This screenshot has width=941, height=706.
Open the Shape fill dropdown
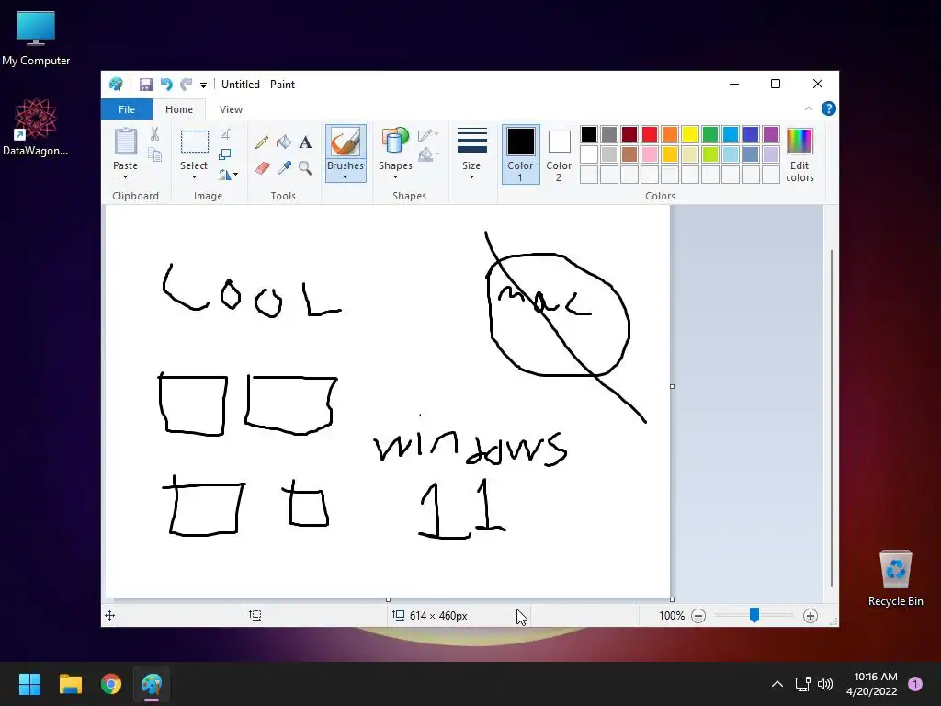pyautogui.click(x=428, y=154)
